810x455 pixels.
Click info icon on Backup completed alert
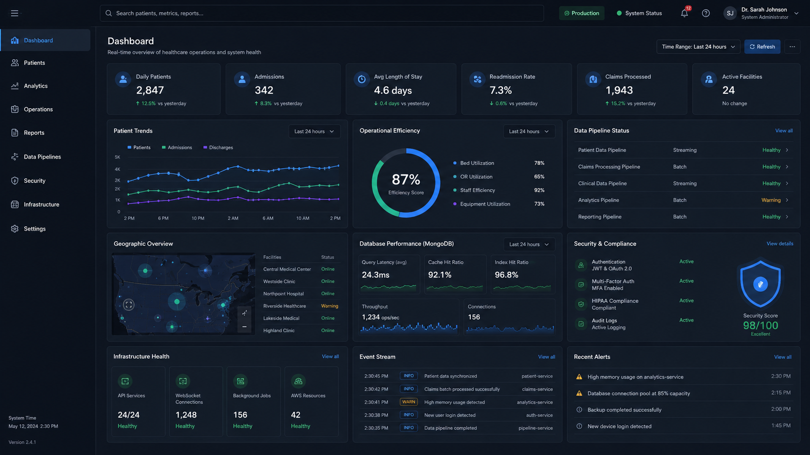(579, 410)
